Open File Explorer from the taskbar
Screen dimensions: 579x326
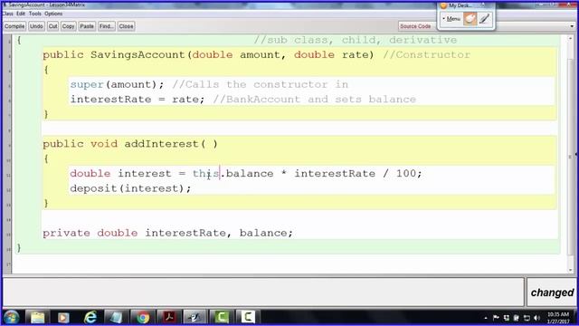pos(37,317)
